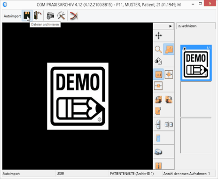Open brightness and contrast adjustment tool
The height and width of the screenshot is (179, 218).
[158, 61]
